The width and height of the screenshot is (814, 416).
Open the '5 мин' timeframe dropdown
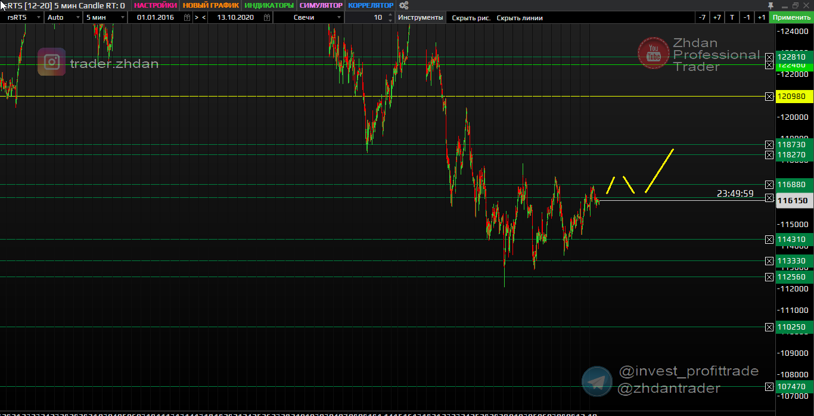[x=122, y=17]
